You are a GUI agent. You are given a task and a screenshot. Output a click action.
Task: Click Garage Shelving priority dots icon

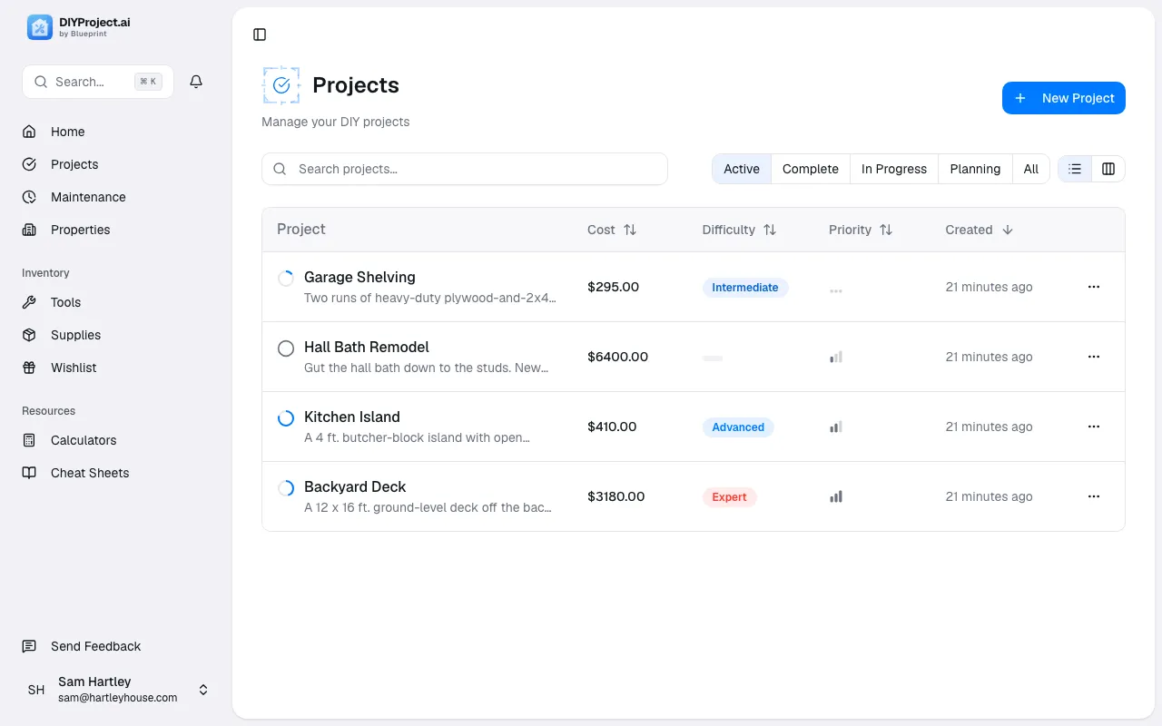(836, 290)
